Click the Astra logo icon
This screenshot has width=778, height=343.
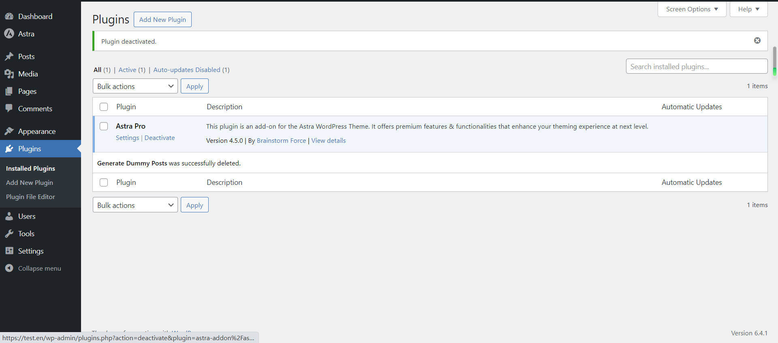pyautogui.click(x=9, y=34)
